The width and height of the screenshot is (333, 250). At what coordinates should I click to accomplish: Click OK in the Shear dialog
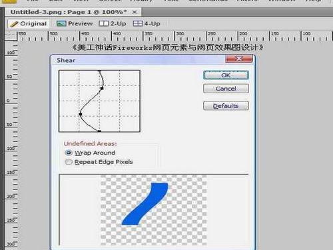coord(226,75)
